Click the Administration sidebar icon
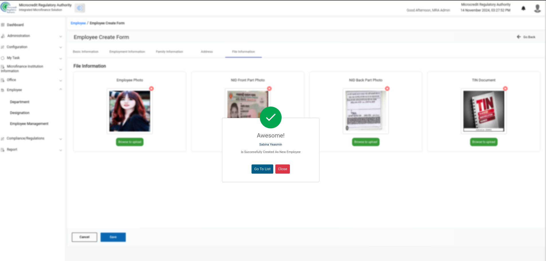 (x=3, y=36)
